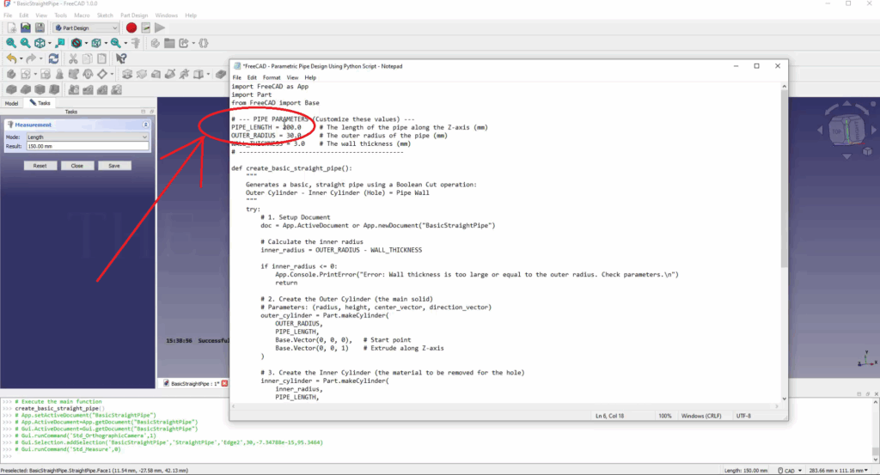Open the Mode dropdown set to Length

87,137
